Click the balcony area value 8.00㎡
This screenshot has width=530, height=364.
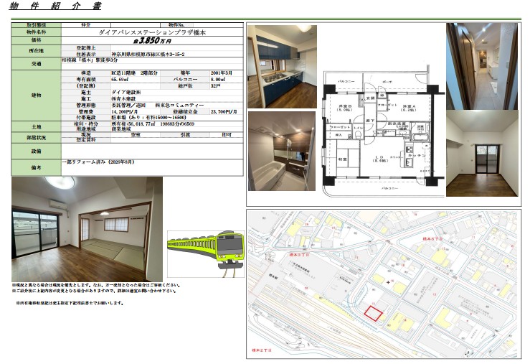[x=218, y=80]
